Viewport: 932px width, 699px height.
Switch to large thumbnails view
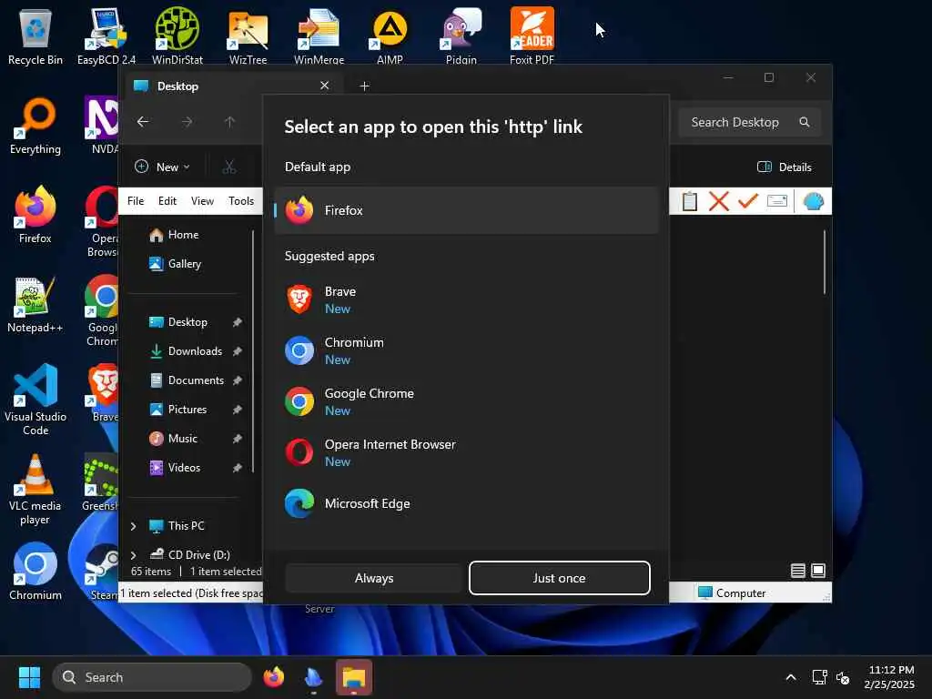(818, 572)
